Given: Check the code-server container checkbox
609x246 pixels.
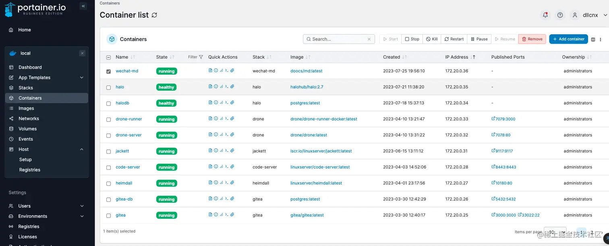Looking at the screenshot, I should (x=108, y=168).
